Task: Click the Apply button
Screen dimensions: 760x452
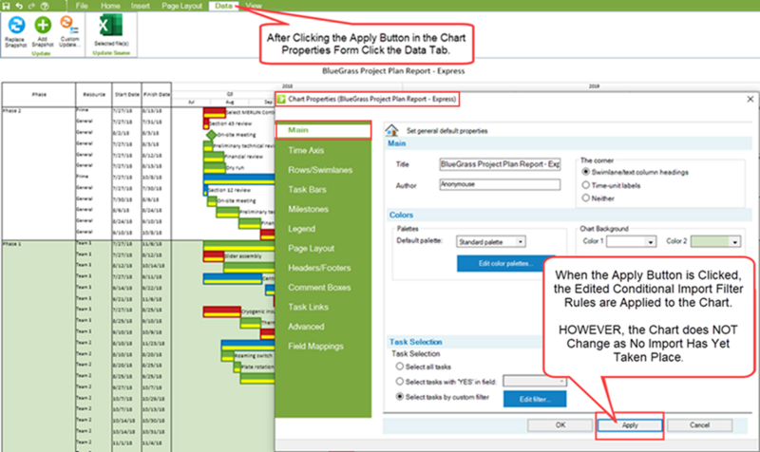Action: point(630,425)
